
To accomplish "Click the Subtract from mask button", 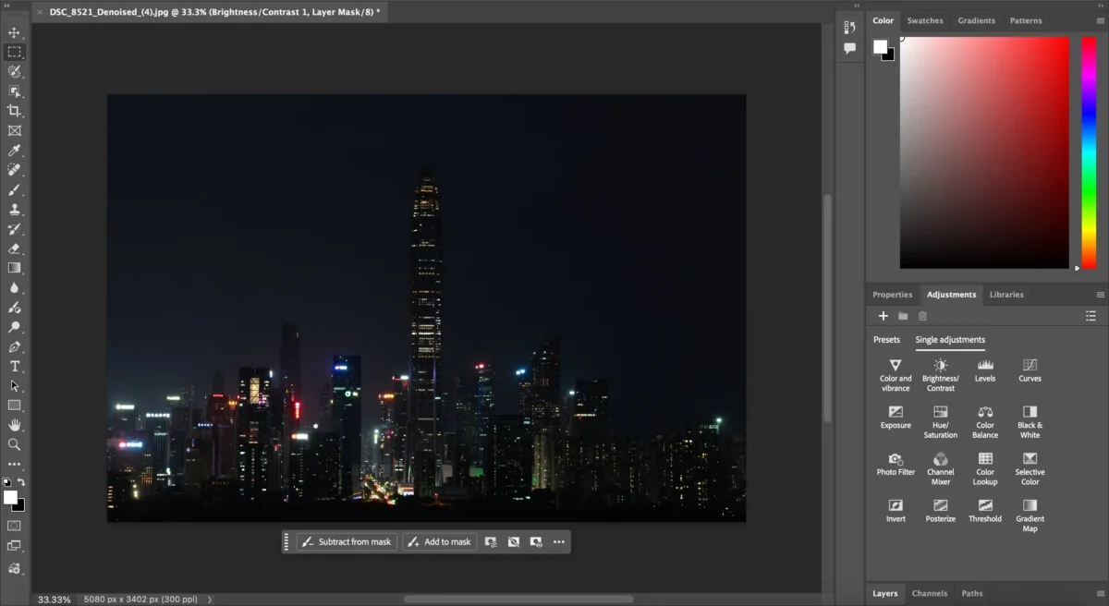I will [x=347, y=542].
